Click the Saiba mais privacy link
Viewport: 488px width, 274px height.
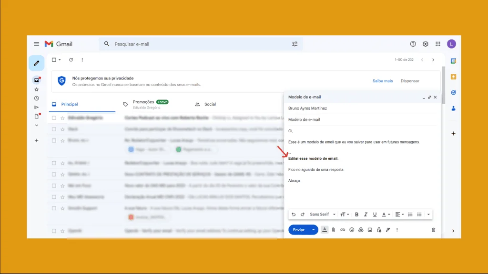click(x=382, y=81)
